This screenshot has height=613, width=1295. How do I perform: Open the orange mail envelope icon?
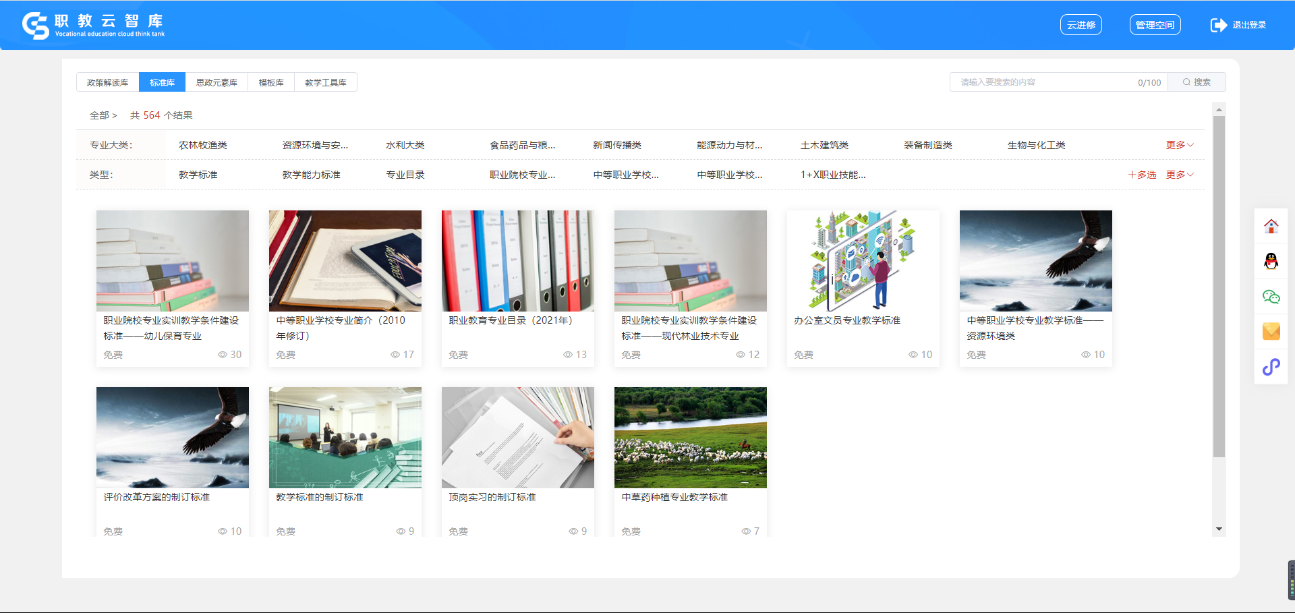coord(1271,331)
